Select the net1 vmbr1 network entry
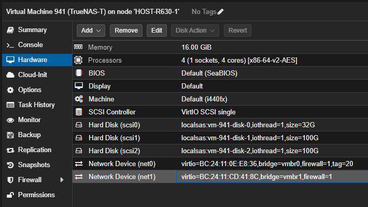368x207 pixels. tap(257, 176)
